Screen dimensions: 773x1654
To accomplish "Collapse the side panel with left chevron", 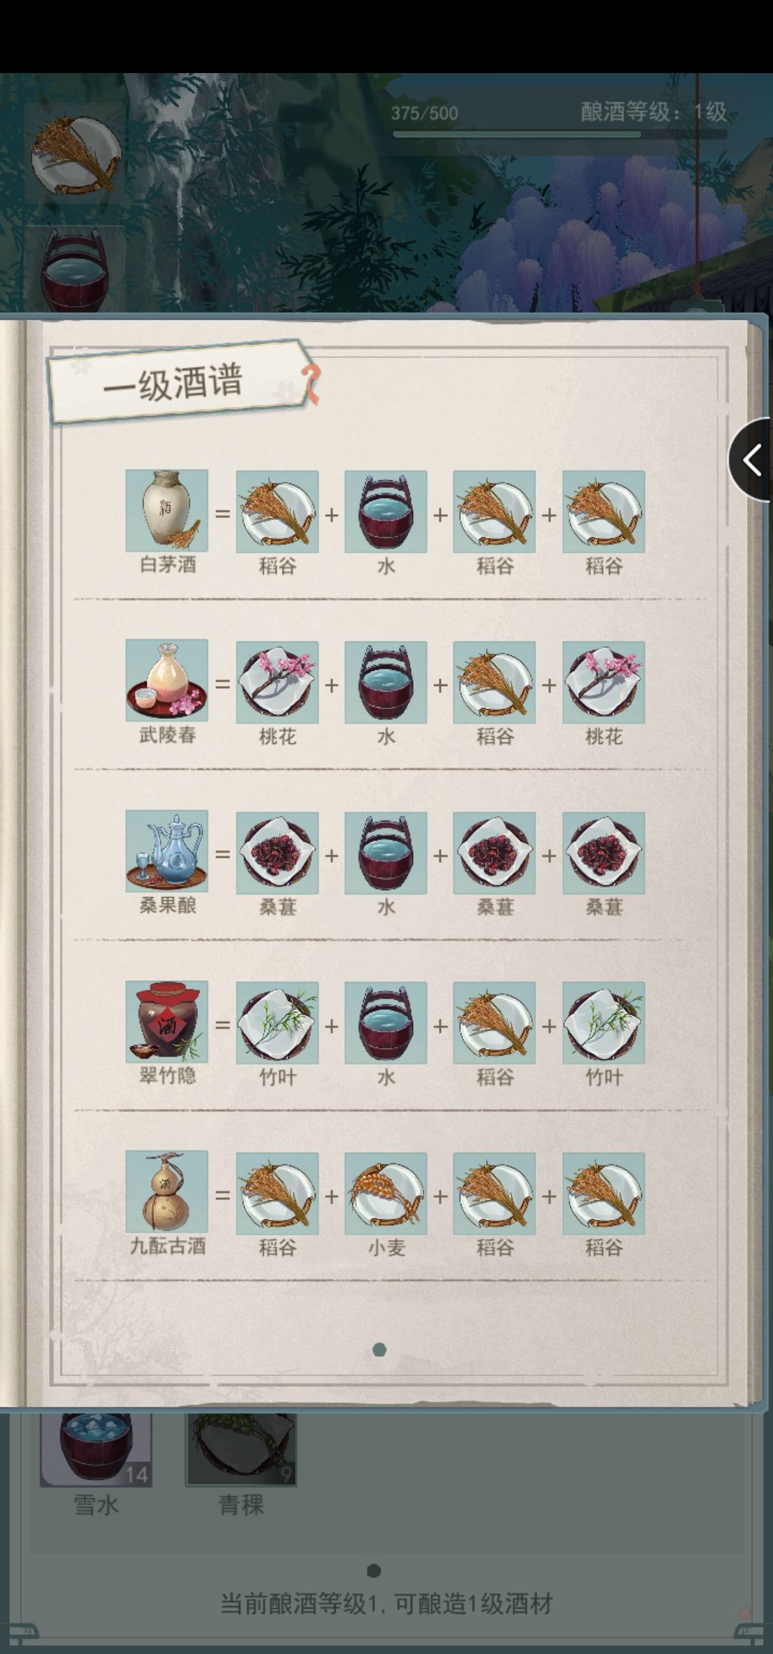I will 752,460.
